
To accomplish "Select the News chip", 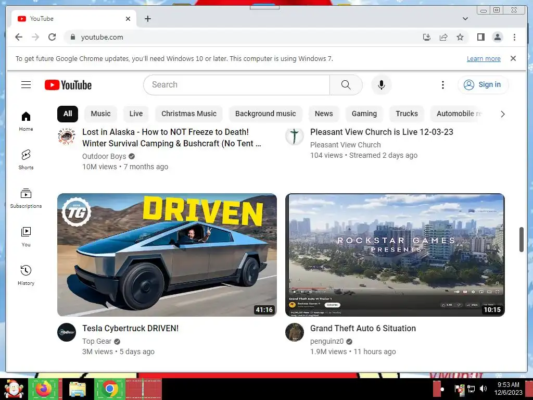I will [324, 114].
